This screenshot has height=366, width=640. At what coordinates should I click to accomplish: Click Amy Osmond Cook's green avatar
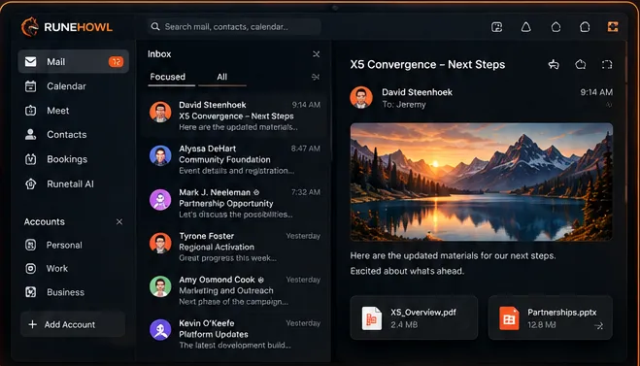[160, 286]
